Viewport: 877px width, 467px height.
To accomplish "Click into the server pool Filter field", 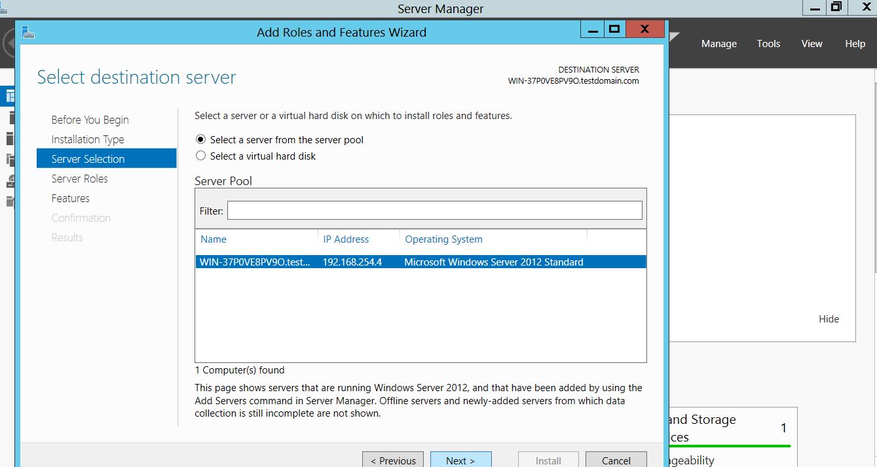I will click(x=434, y=211).
